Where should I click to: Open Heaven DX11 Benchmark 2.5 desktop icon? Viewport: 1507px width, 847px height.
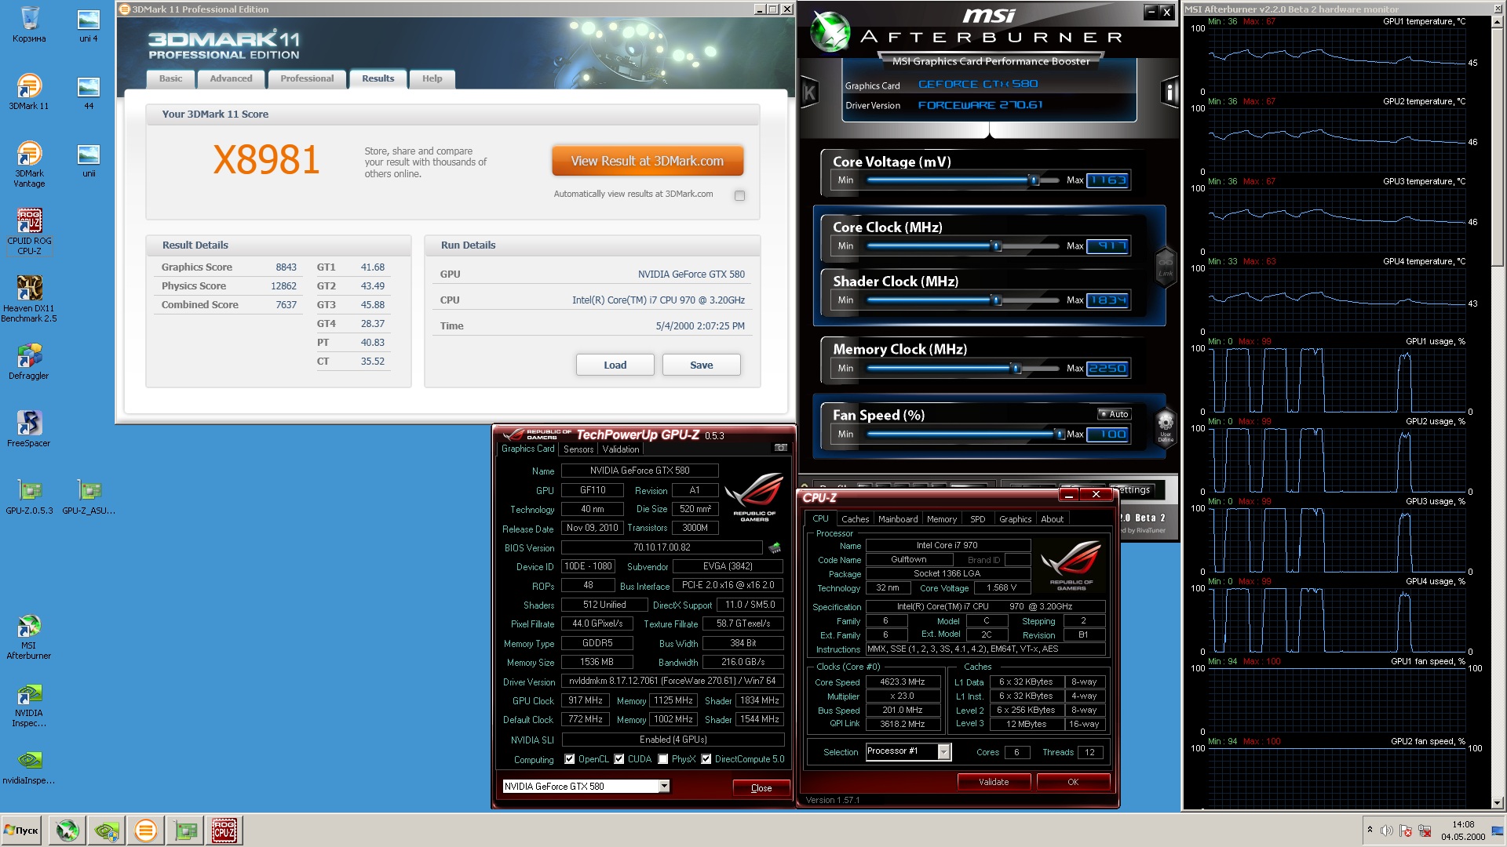point(29,299)
